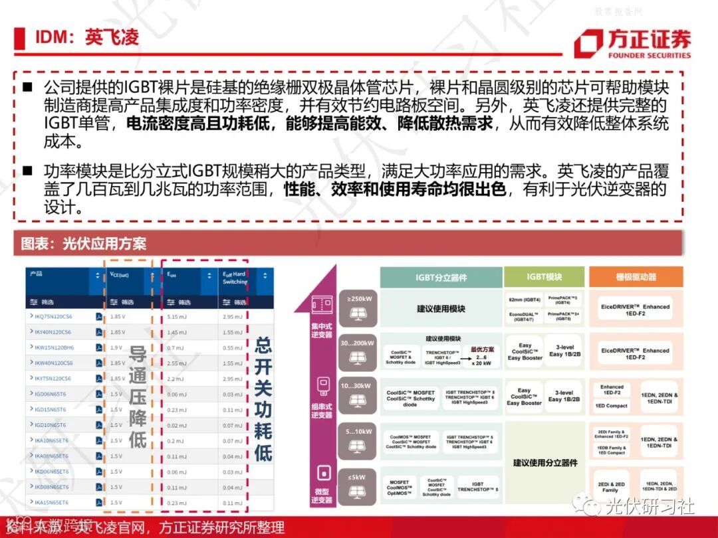The width and height of the screenshot is (718, 538).
Task: Open the IKA15N65ET6 product link
Action: (51, 502)
